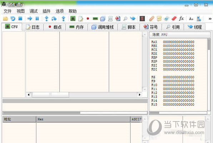Open the log toolbar icon
Screen dimensions: 213x143
(x=81, y=19)
